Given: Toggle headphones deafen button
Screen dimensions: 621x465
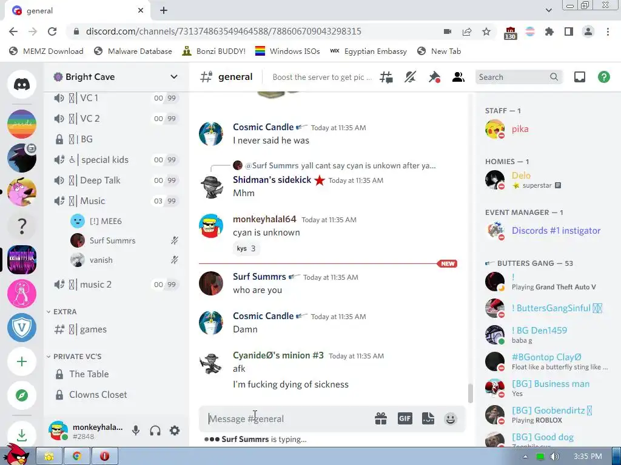Looking at the screenshot, I should pyautogui.click(x=155, y=430).
